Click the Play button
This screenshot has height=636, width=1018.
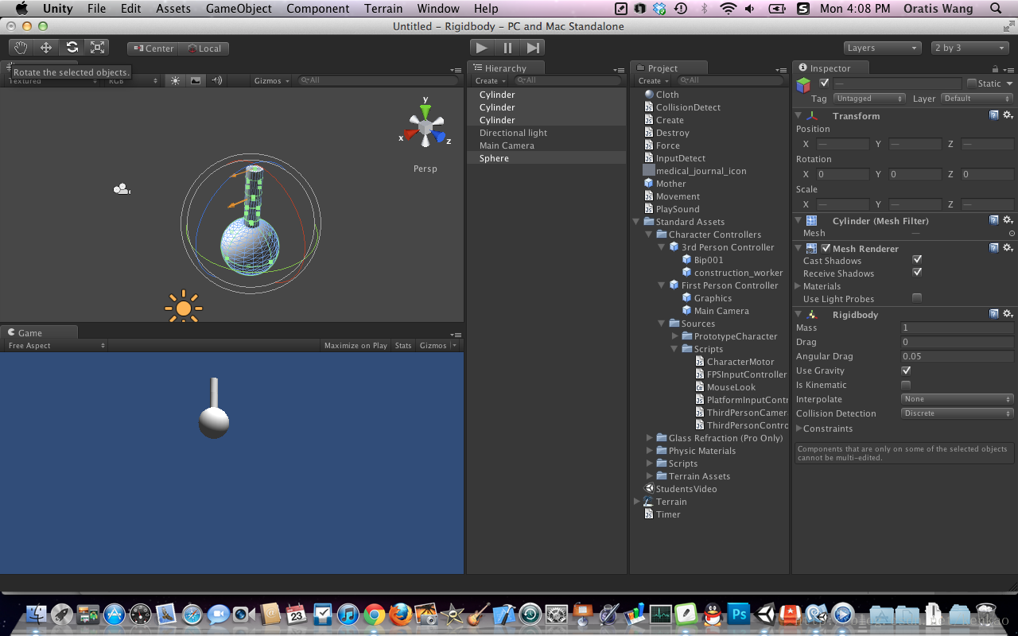482,48
